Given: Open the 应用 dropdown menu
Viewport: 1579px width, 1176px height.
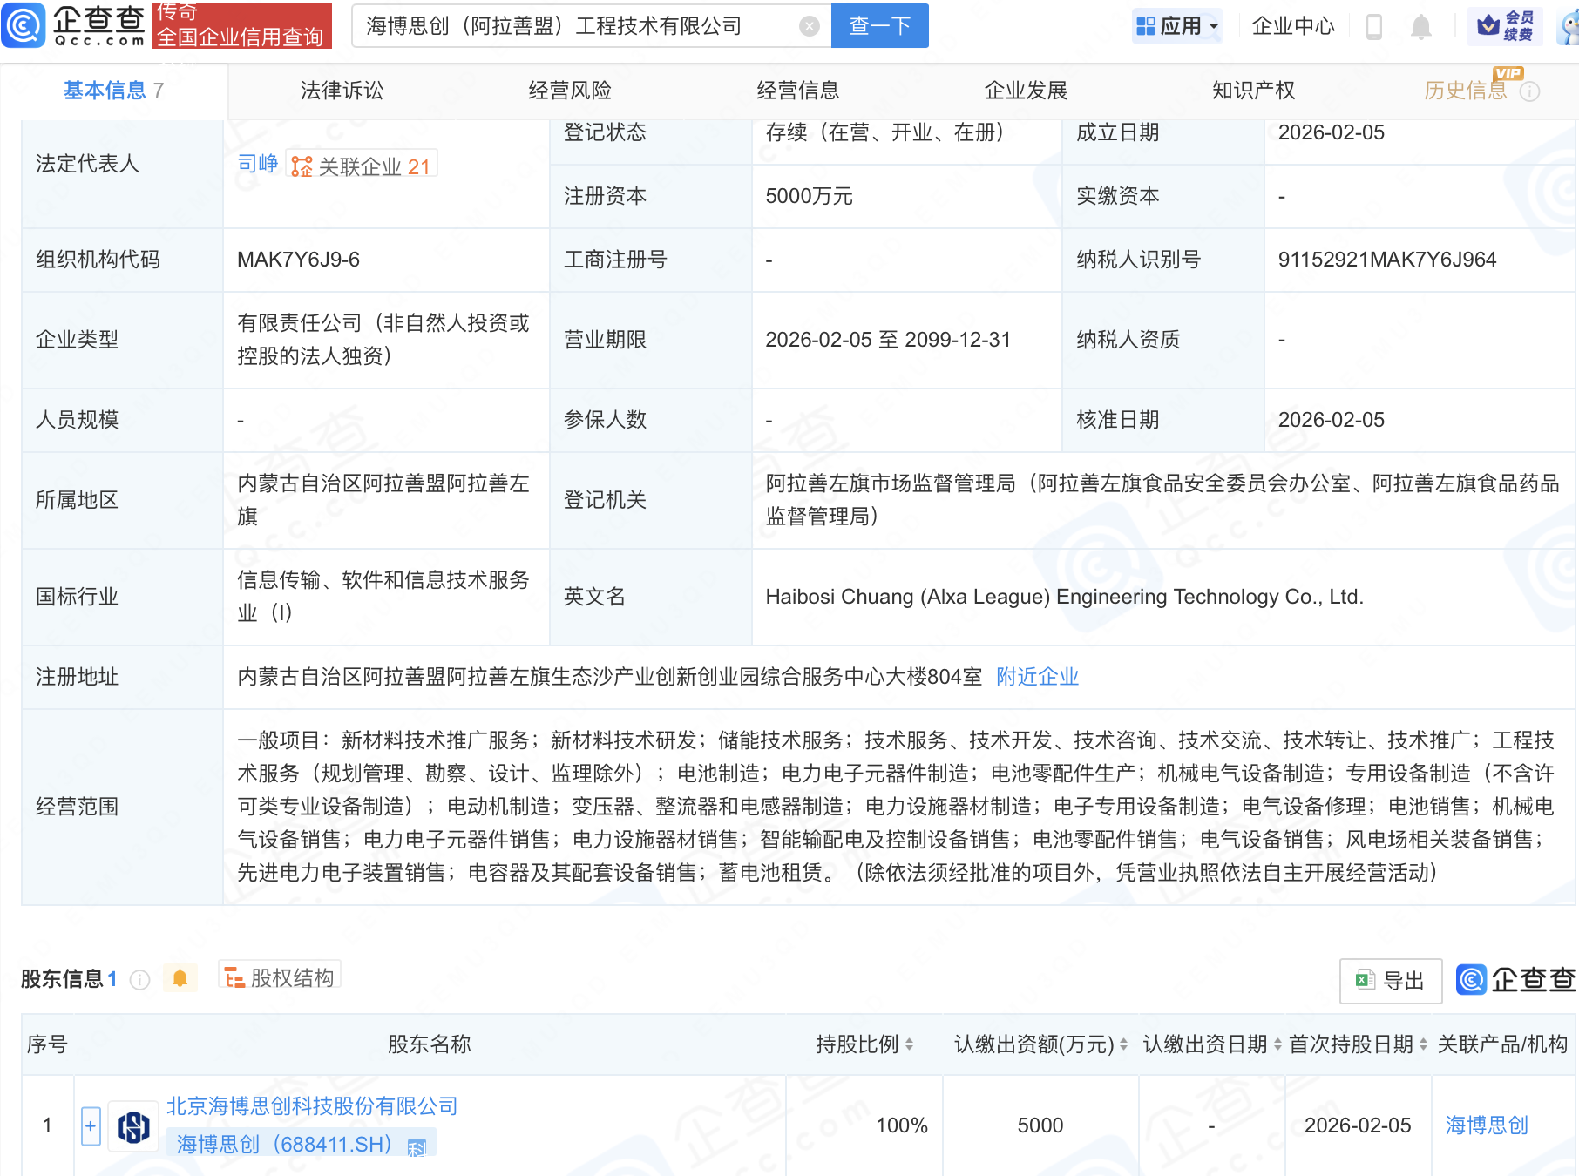Looking at the screenshot, I should coord(1177,26).
